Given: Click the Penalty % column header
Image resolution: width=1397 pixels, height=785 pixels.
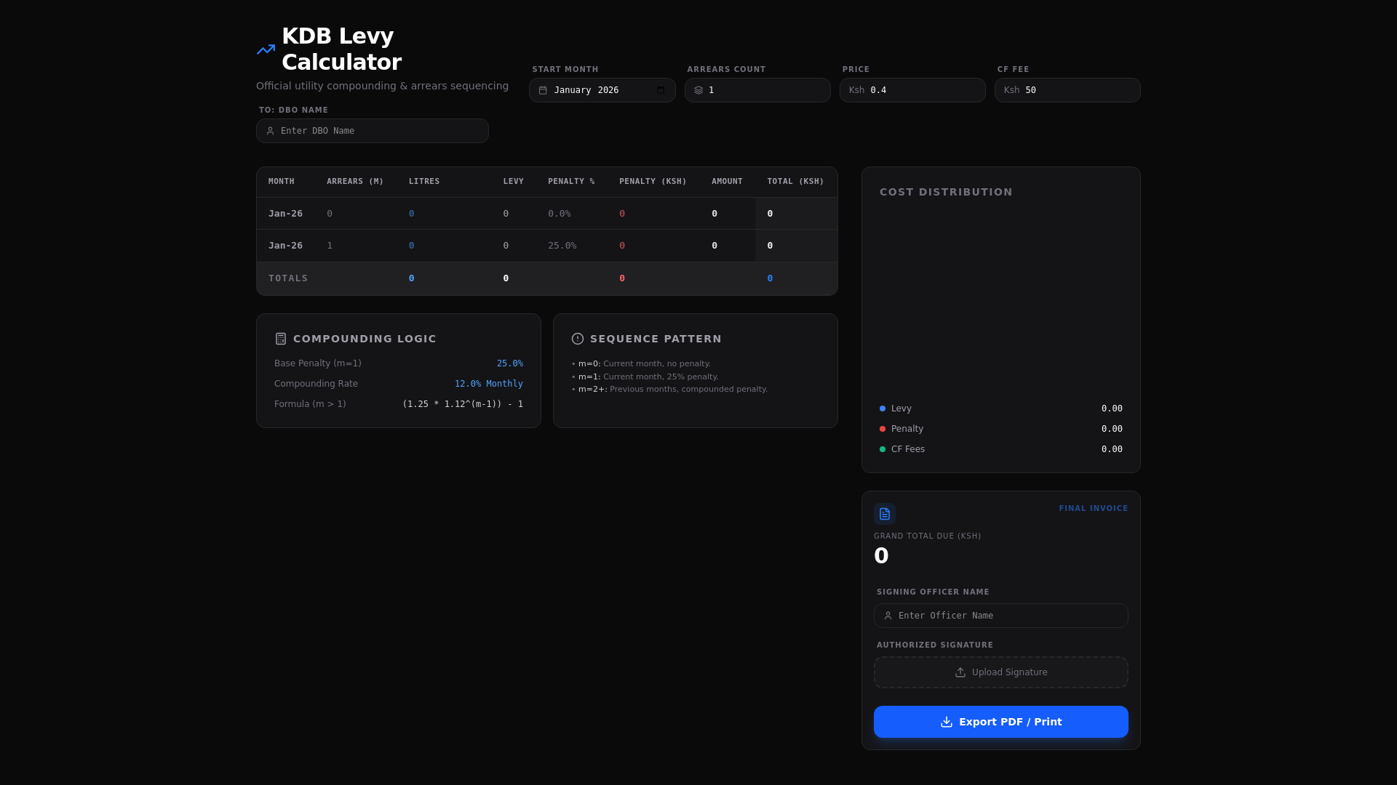Looking at the screenshot, I should pos(571,182).
